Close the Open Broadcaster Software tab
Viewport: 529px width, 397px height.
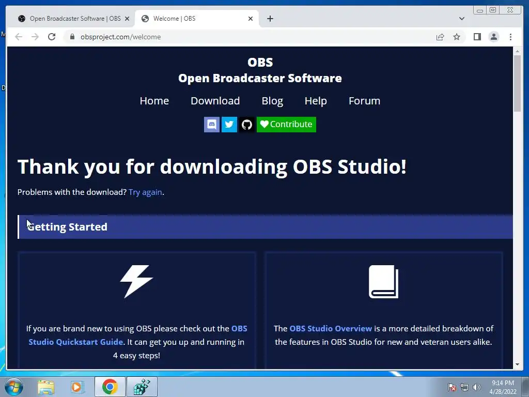pyautogui.click(x=127, y=19)
